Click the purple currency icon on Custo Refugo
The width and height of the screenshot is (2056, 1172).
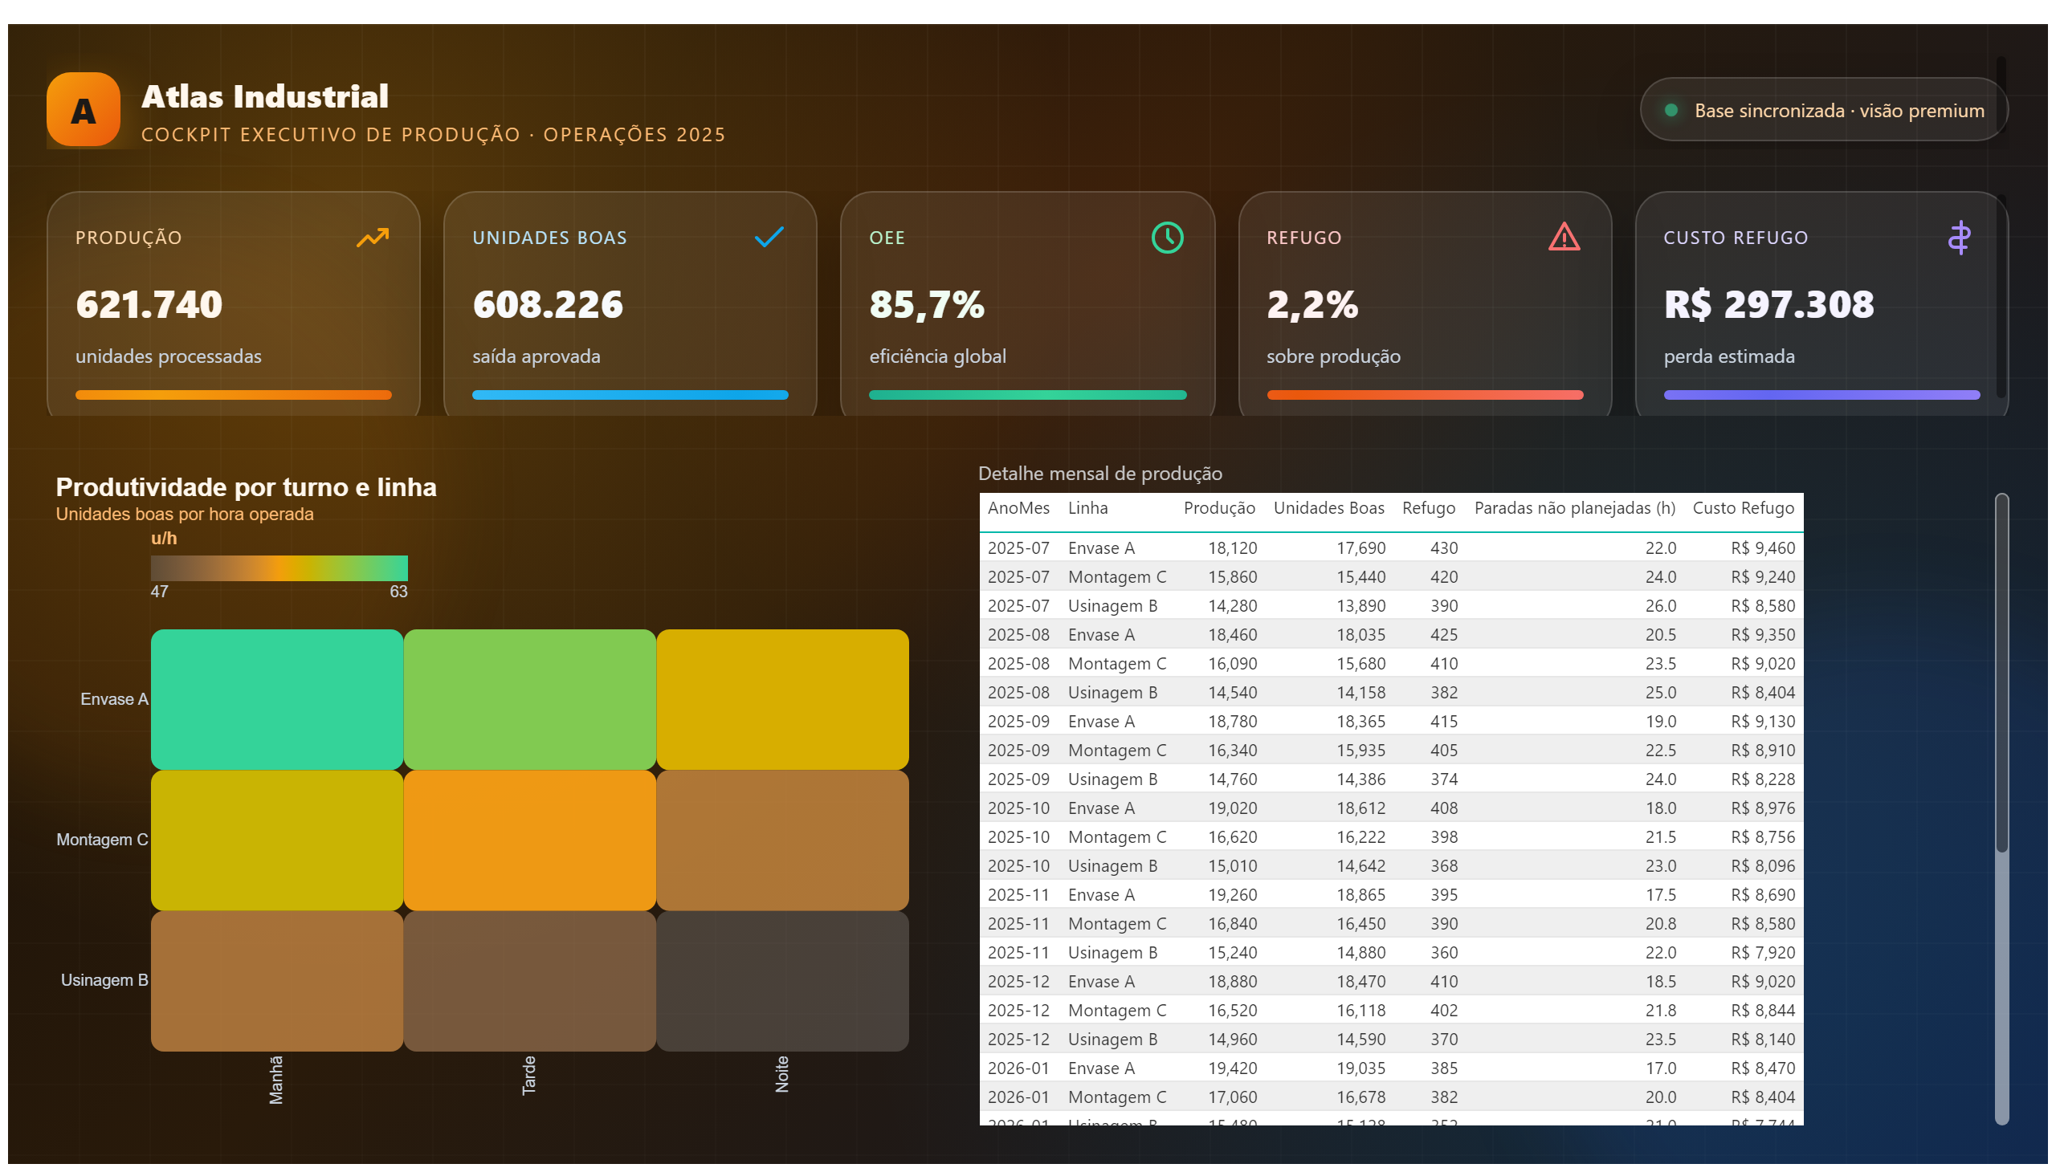[1960, 238]
